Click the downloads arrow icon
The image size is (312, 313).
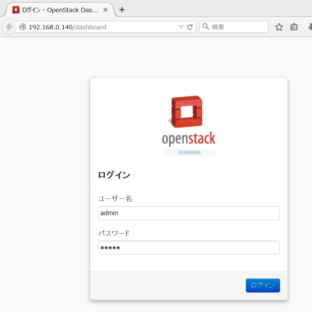tap(310, 27)
